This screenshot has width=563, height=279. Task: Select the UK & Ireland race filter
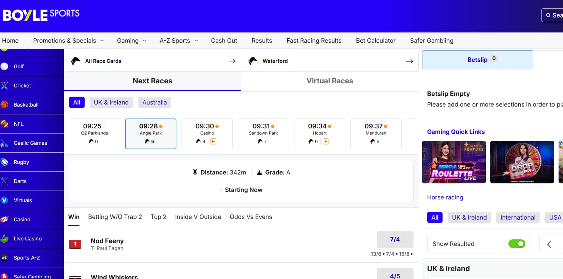click(x=111, y=102)
